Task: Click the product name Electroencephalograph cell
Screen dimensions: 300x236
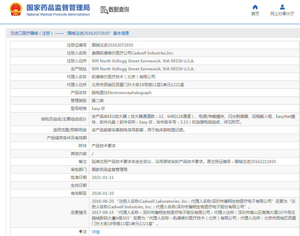Action: click(x=121, y=93)
